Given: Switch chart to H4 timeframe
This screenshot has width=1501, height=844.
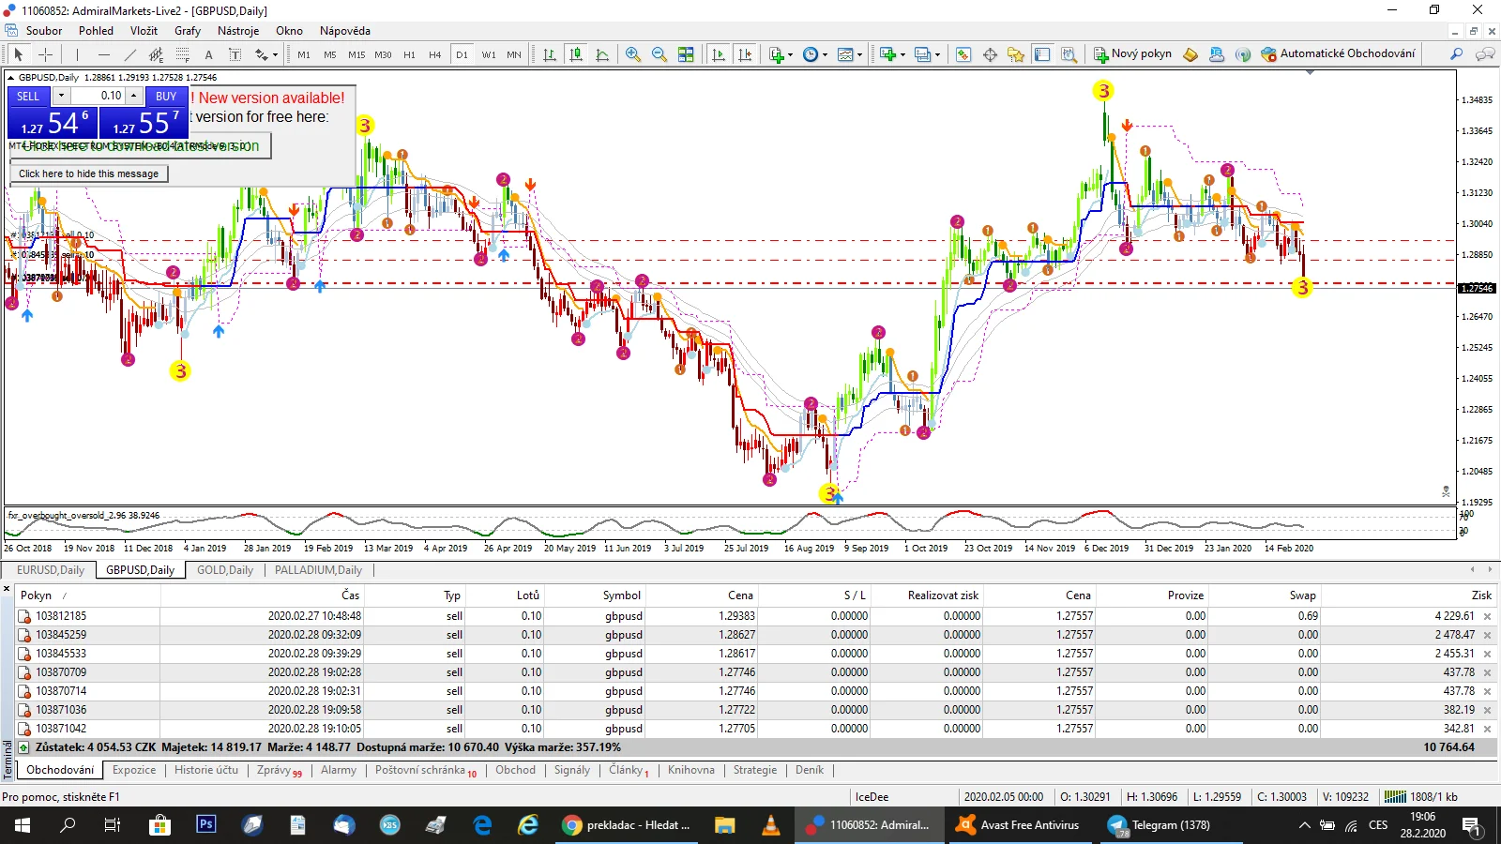Looking at the screenshot, I should (x=435, y=54).
